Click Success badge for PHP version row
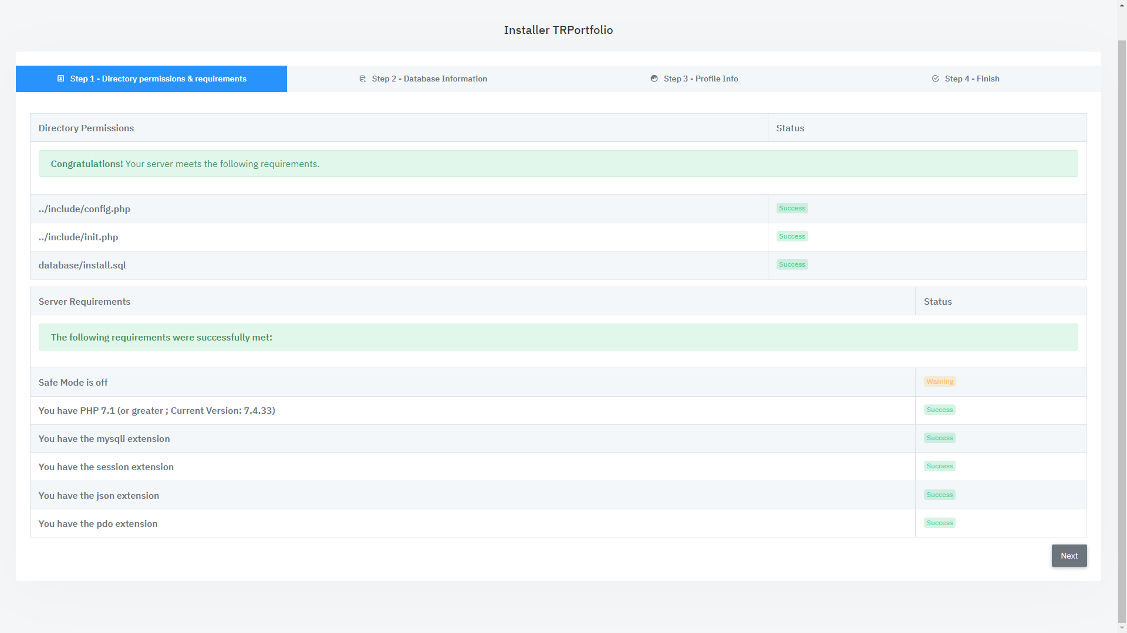This screenshot has width=1127, height=633. tap(939, 410)
